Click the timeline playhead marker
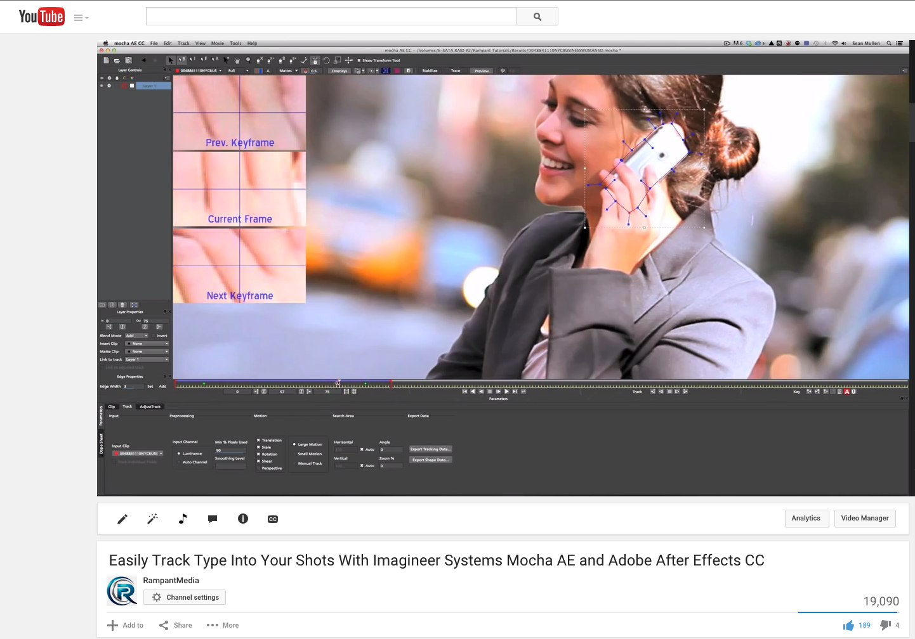 338,383
